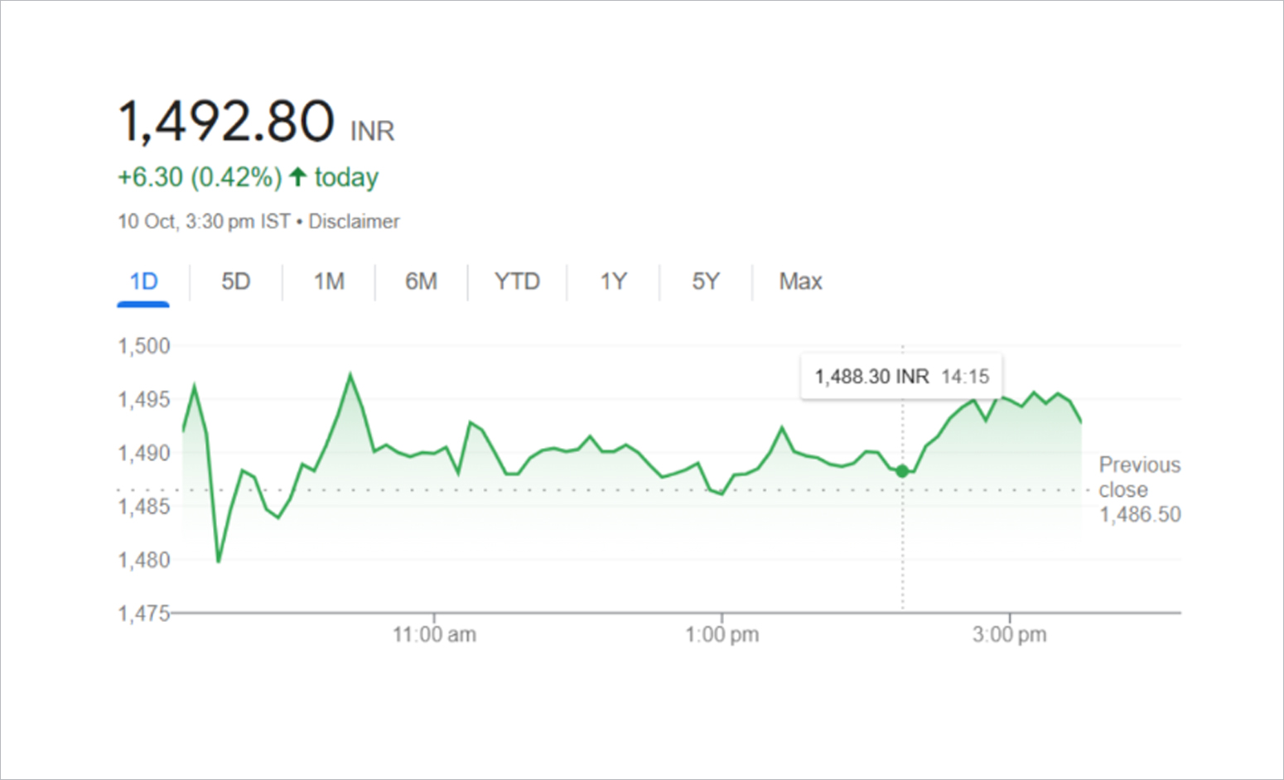Click the green upward arrow icon
This screenshot has width=1284, height=780.
[x=299, y=176]
